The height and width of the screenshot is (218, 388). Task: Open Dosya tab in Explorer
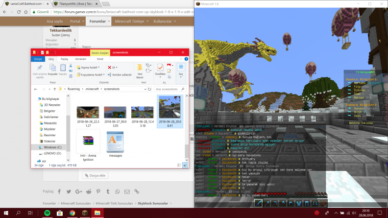click(x=38, y=59)
